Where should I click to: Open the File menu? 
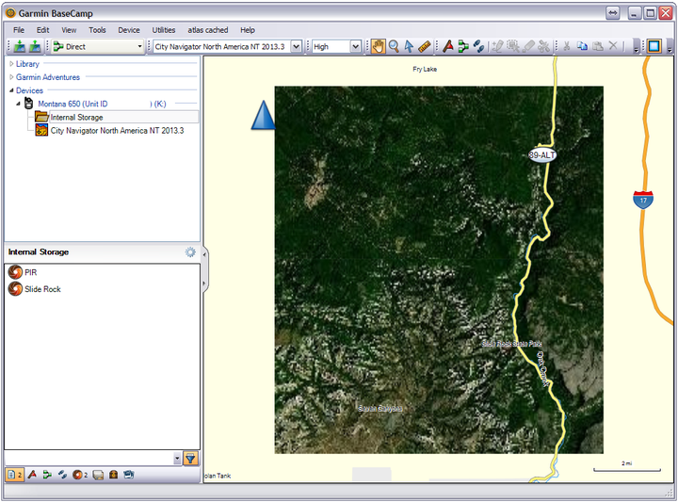click(19, 30)
